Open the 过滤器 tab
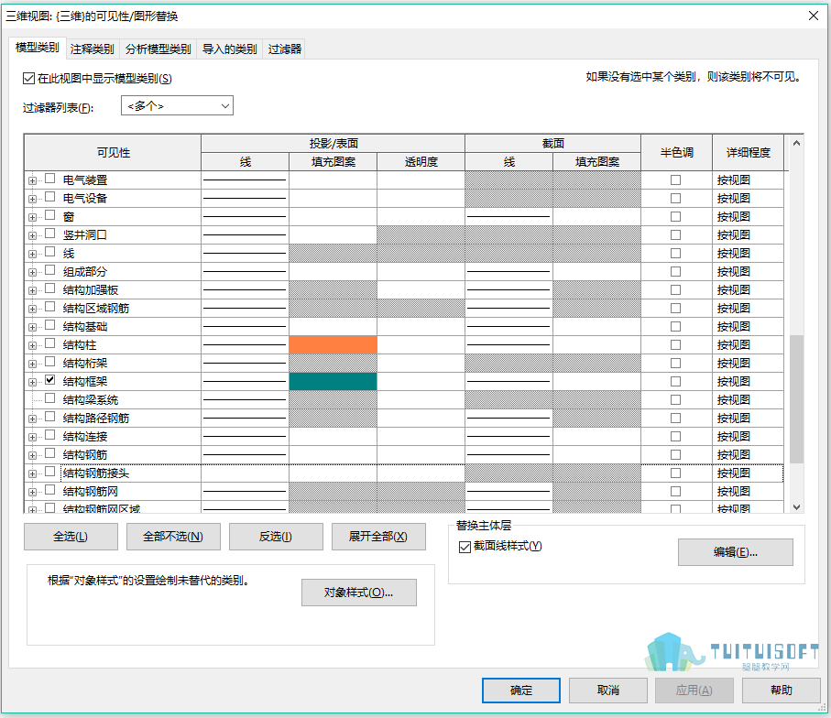Screen dimensions: 831x718 285,49
